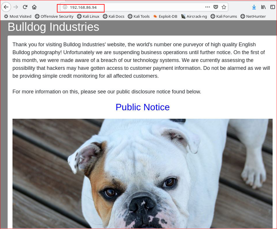This screenshot has height=229, width=277.
Task: Click the bulldog photograph
Action: [x=143, y=173]
